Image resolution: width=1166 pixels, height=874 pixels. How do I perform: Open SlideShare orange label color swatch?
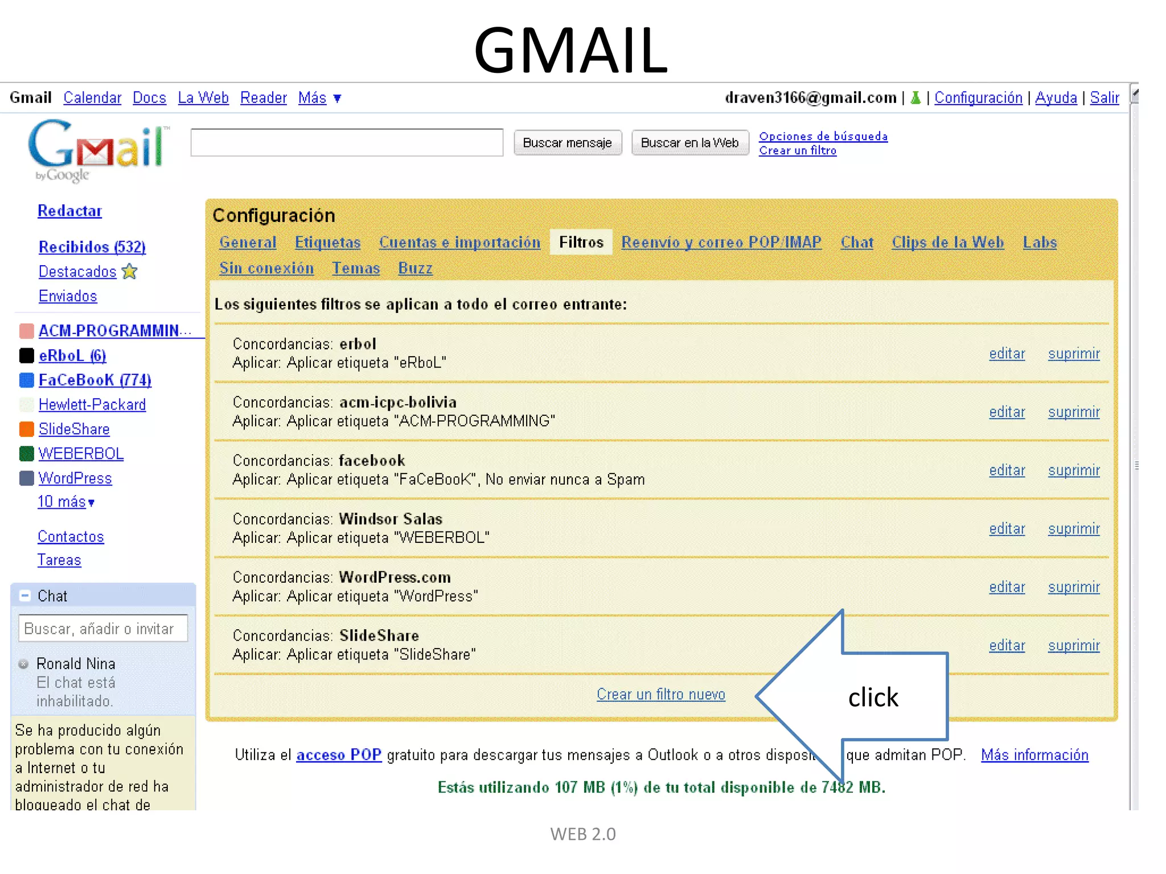27,429
